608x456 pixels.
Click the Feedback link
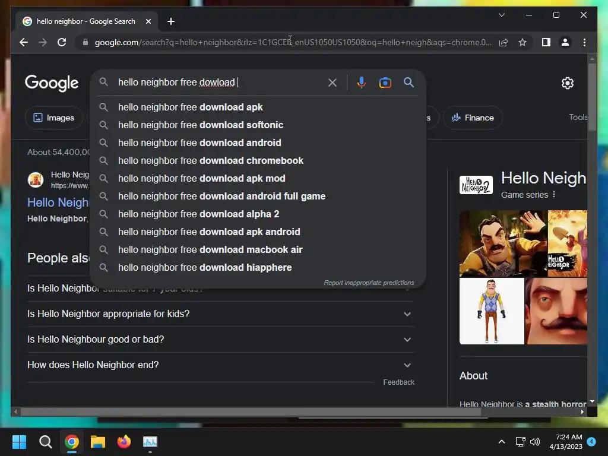398,382
